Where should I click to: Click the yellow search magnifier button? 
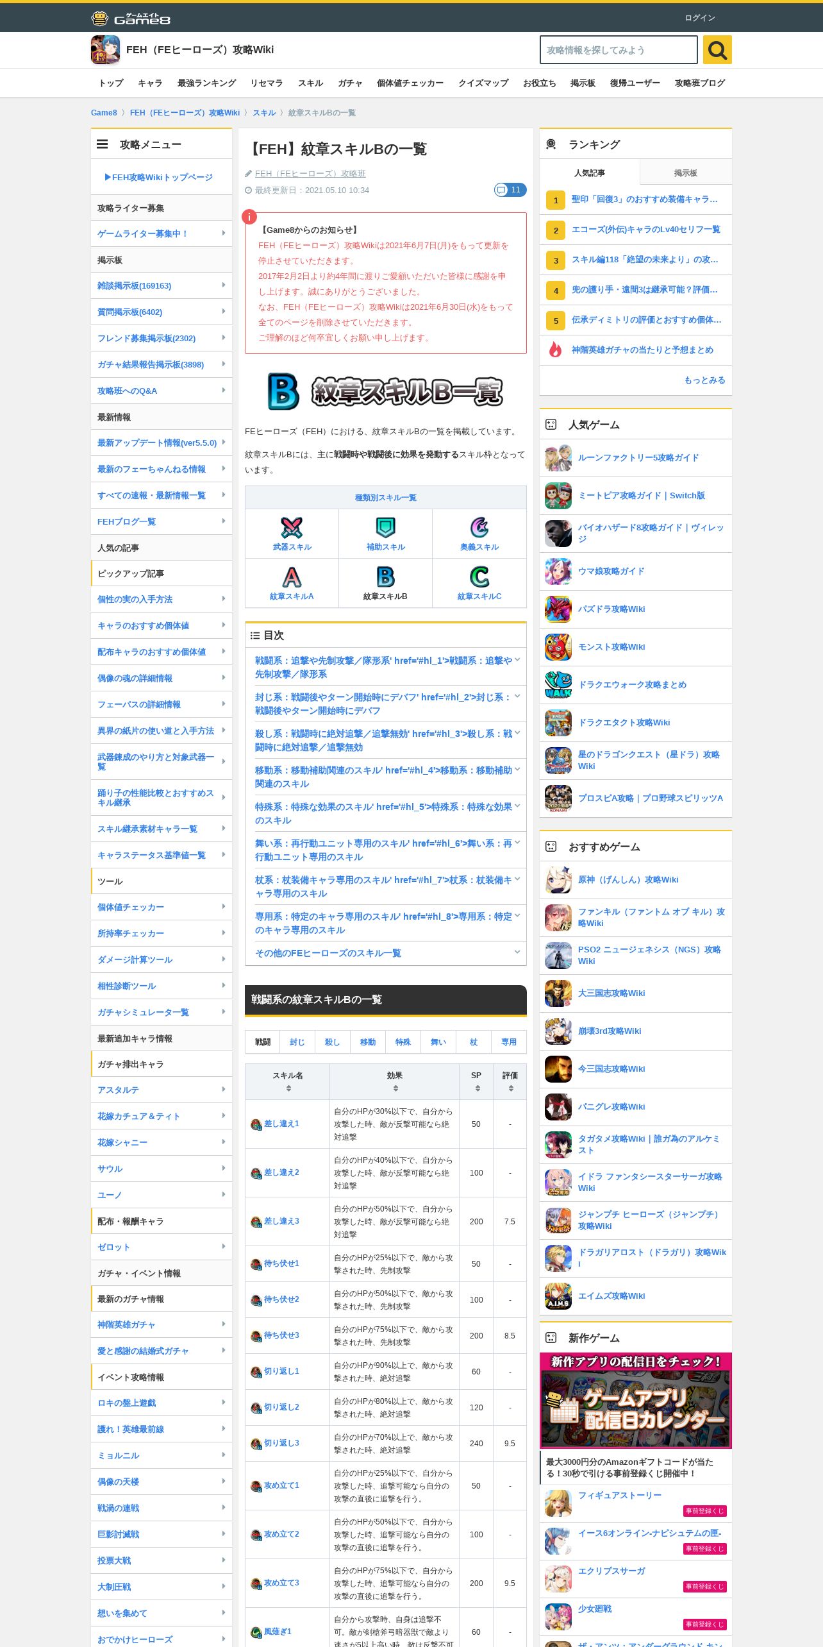click(x=717, y=50)
